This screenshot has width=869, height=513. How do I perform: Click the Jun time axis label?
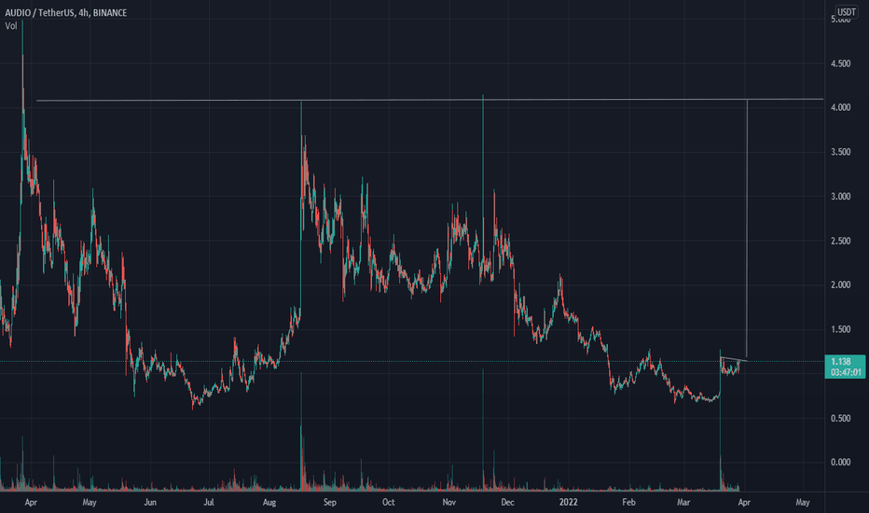149,503
